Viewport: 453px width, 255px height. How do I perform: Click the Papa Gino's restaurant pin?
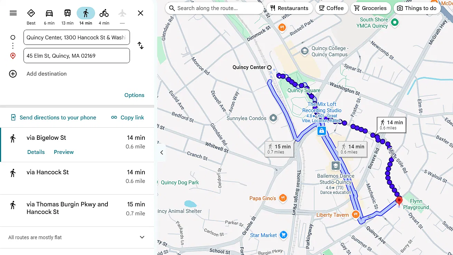point(283,198)
